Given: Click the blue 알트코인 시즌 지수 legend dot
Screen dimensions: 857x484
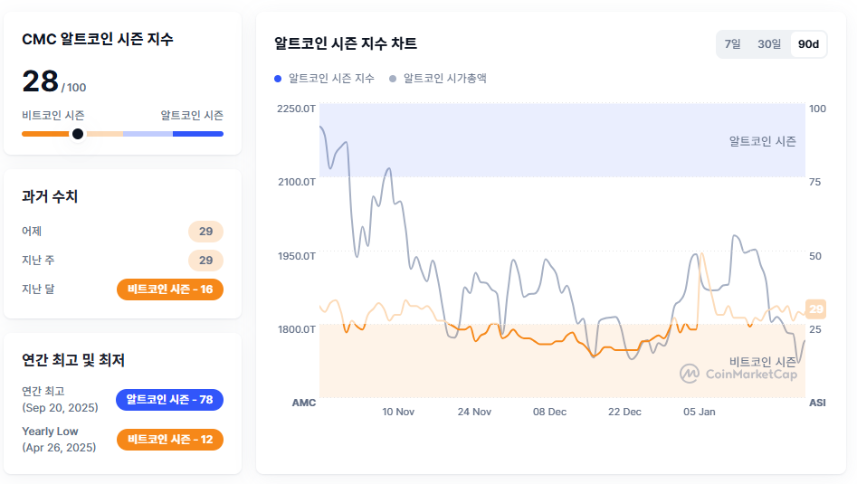Looking at the screenshot, I should click(x=279, y=79).
